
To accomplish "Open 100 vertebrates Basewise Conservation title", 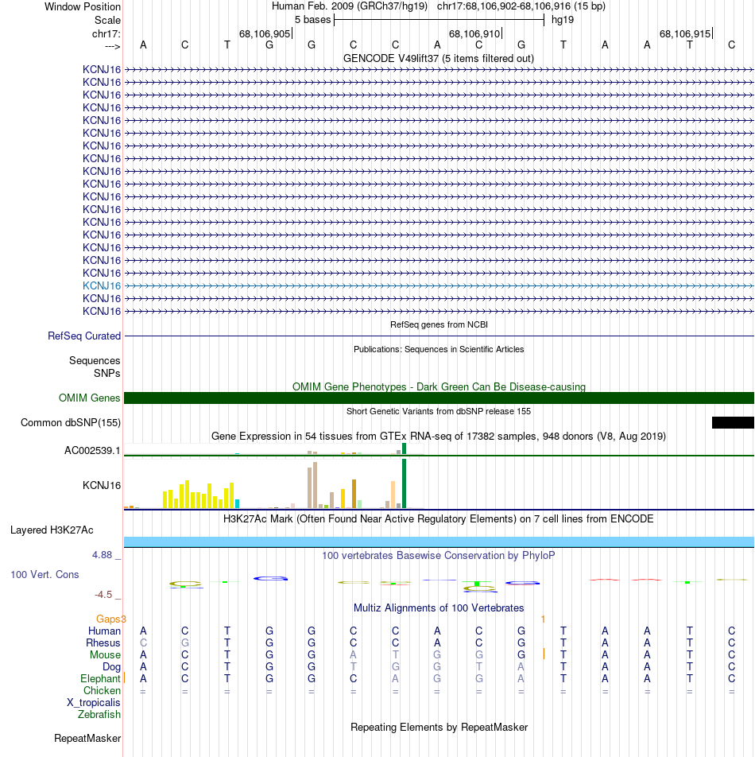I will (439, 556).
